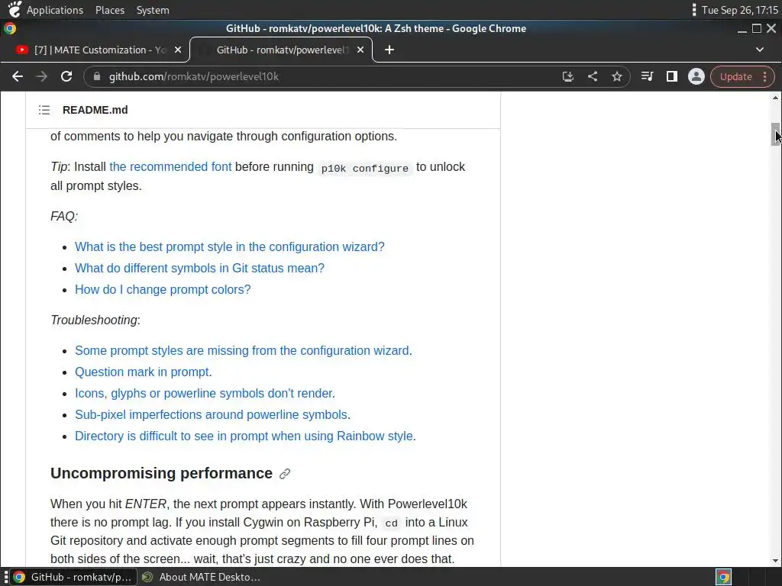This screenshot has height=586, width=782.
Task: Toggle Chrome side panel
Action: (x=672, y=76)
